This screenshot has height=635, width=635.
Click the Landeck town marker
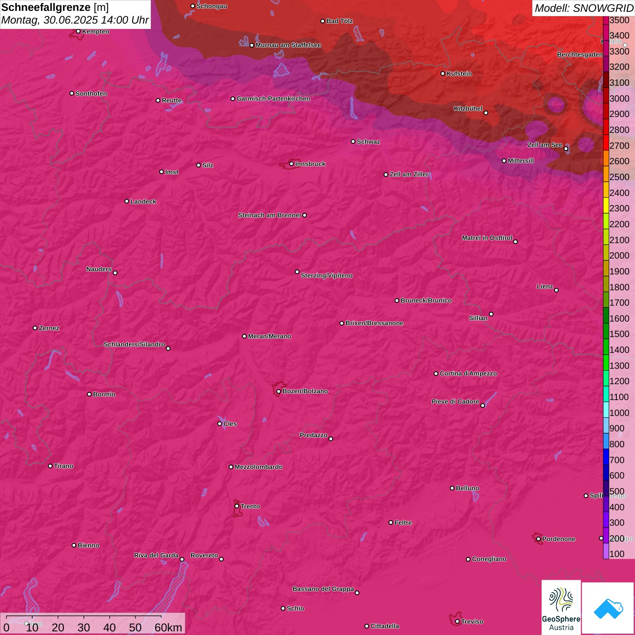127,201
